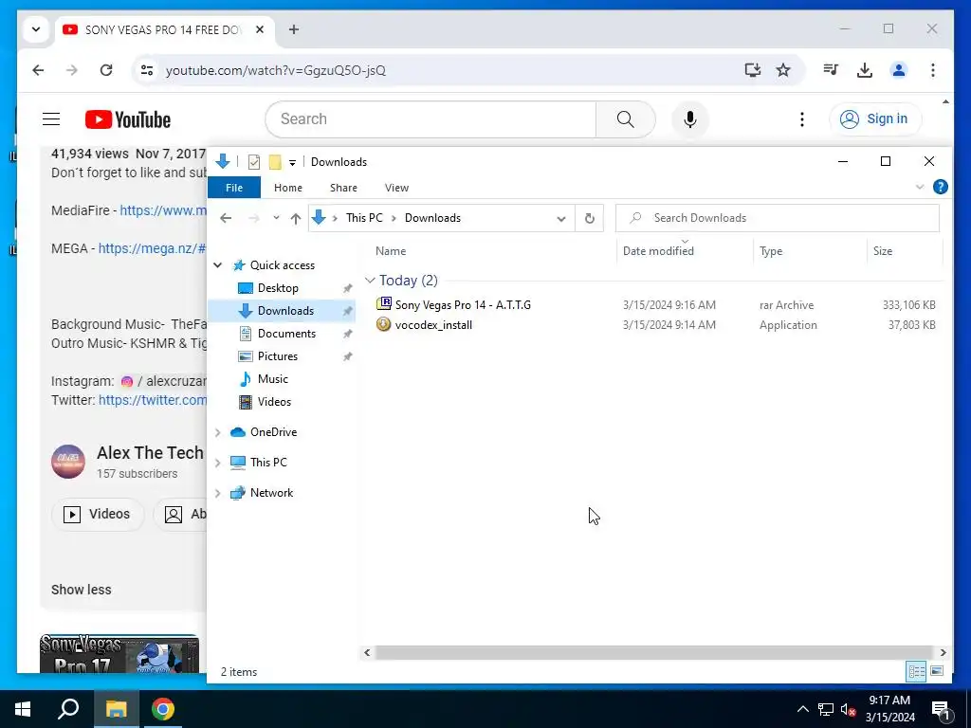Switch to large icons view in Explorer
The width and height of the screenshot is (971, 728).
click(936, 671)
